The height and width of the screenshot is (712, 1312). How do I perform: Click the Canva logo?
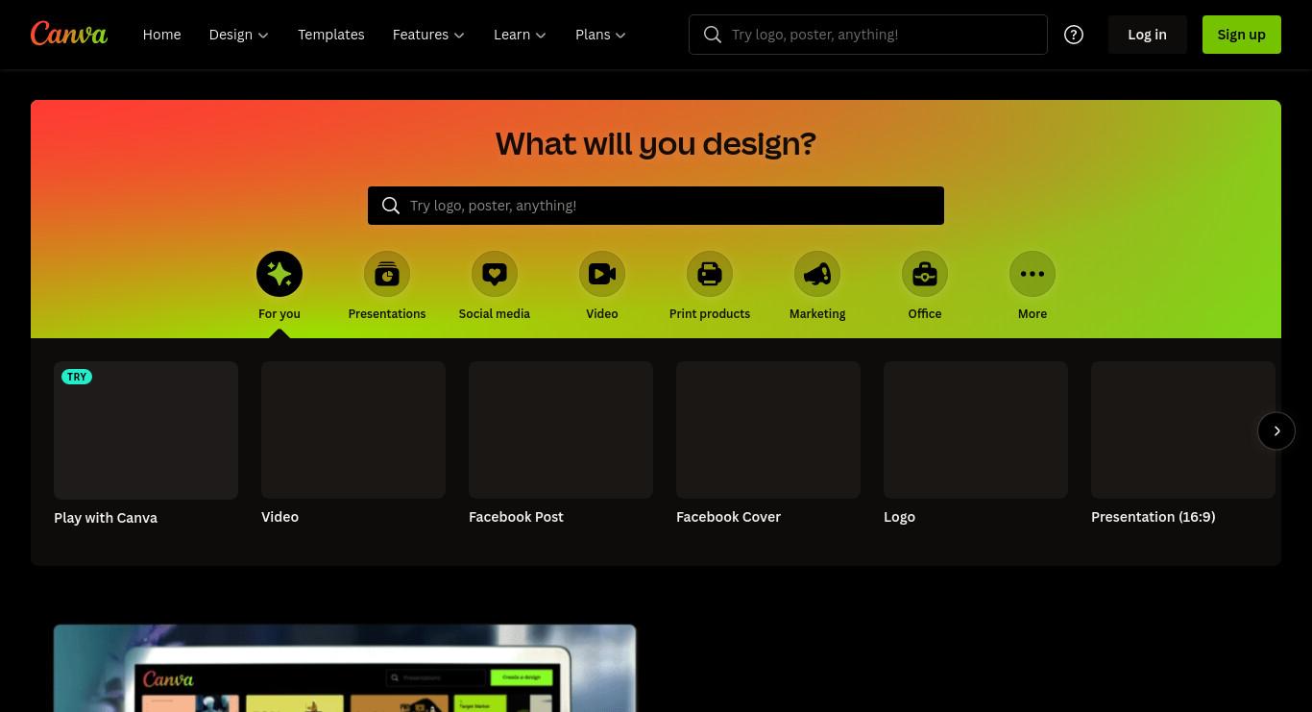tap(69, 34)
